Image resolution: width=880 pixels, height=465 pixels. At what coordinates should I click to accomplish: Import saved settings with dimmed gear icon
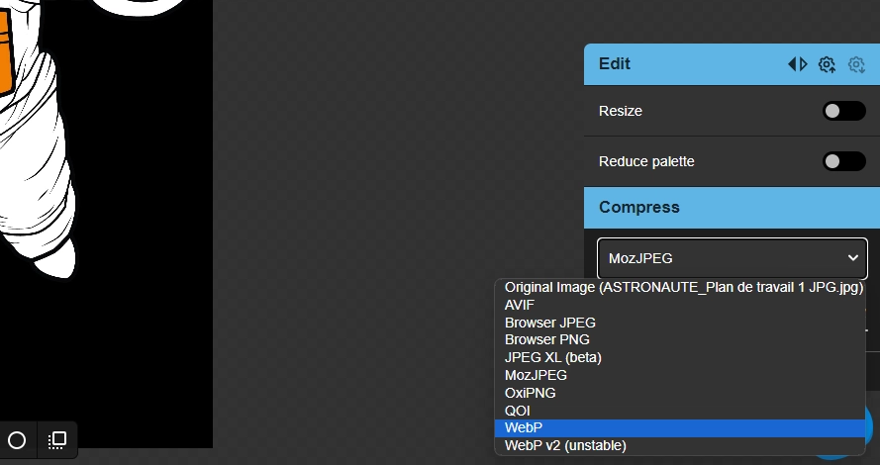pyautogui.click(x=856, y=64)
